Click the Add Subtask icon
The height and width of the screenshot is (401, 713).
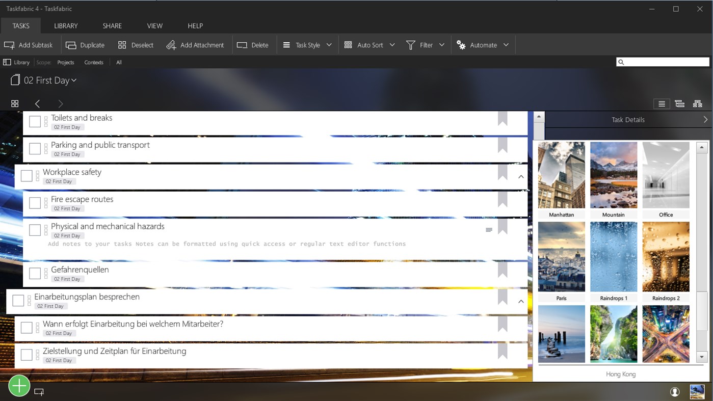tap(9, 45)
